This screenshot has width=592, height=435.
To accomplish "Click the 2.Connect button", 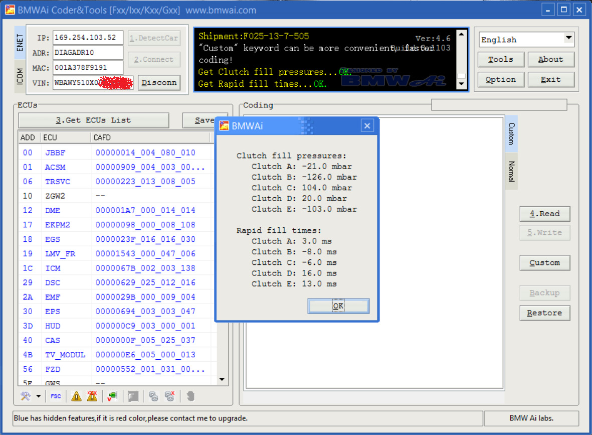I will point(154,59).
